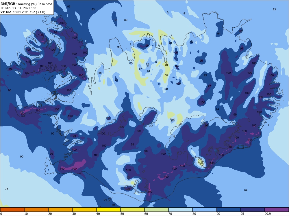Pick the dark blue 90–95 legend swatch
This screenshot has width=289, height=216.
coord(229,210)
